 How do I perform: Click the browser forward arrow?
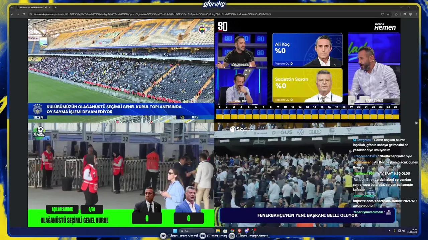click(x=18, y=14)
